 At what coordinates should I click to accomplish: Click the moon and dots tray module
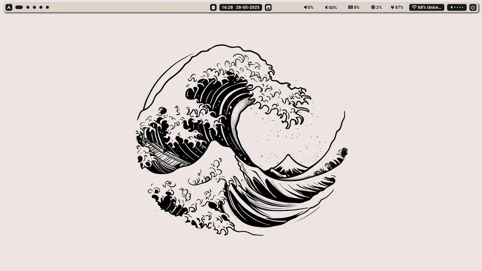457,8
